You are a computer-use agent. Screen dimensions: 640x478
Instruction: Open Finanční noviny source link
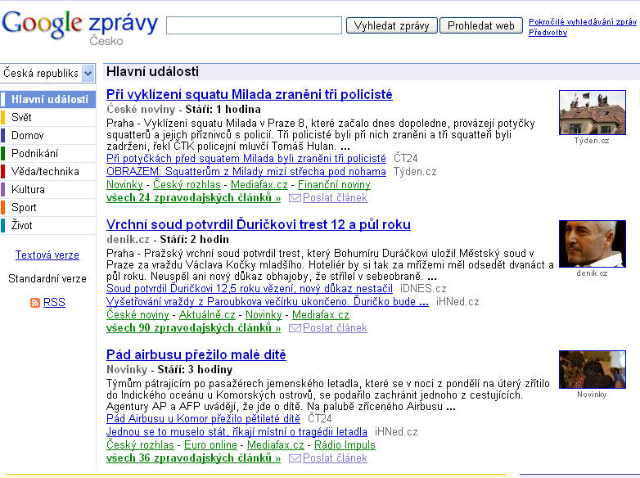pyautogui.click(x=334, y=184)
